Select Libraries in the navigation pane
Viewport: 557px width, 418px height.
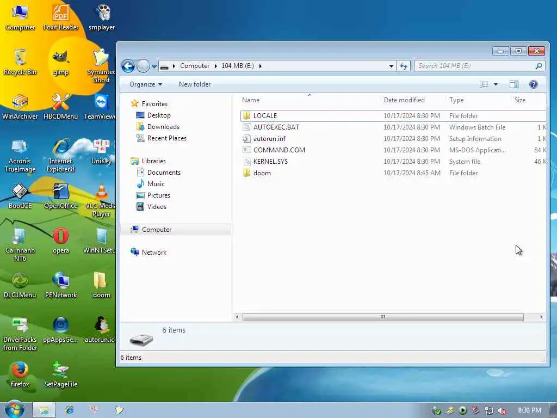[x=154, y=161]
